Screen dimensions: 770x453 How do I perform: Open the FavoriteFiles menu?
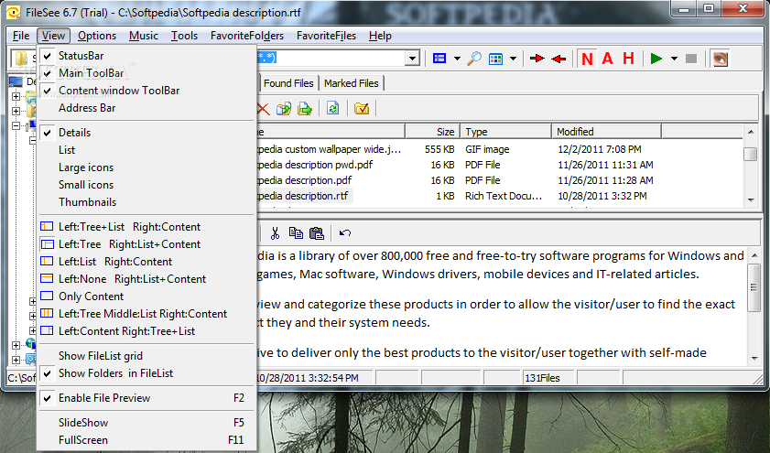[x=326, y=36]
